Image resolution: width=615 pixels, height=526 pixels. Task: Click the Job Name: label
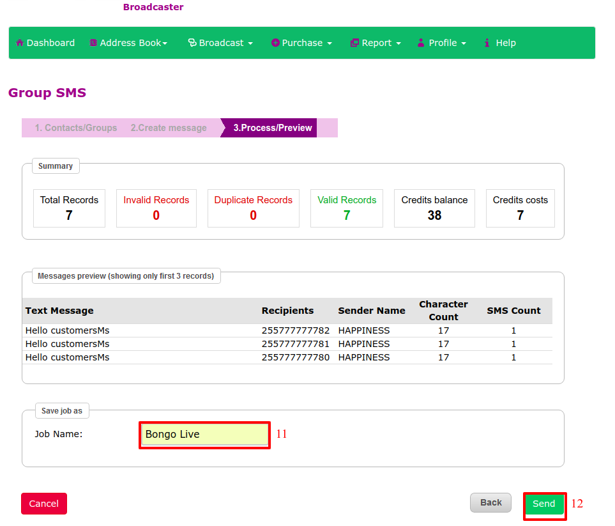coord(59,434)
